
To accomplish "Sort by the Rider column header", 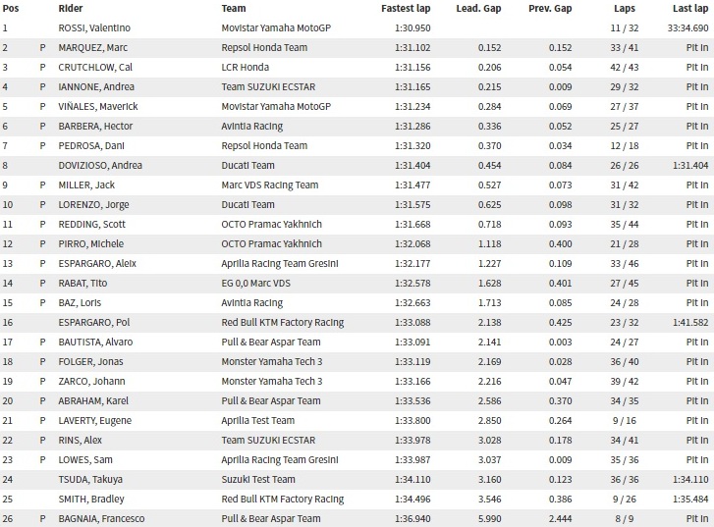I will tap(71, 8).
